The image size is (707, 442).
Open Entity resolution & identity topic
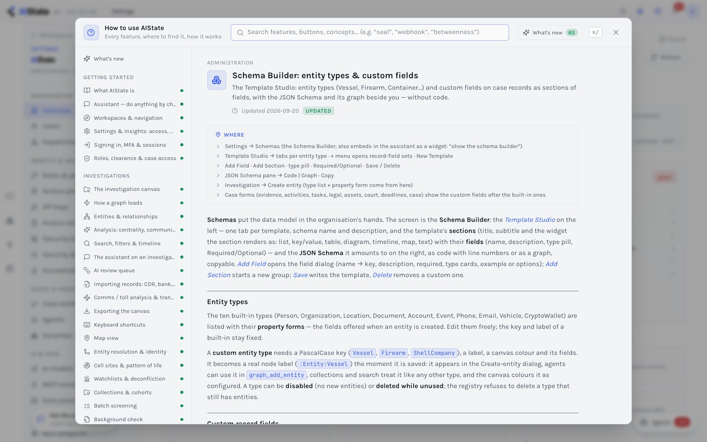click(x=133, y=352)
